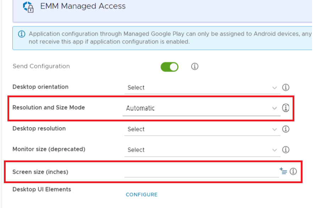Disable the Send Configuration toggle
This screenshot has height=208, width=316.
169,66
